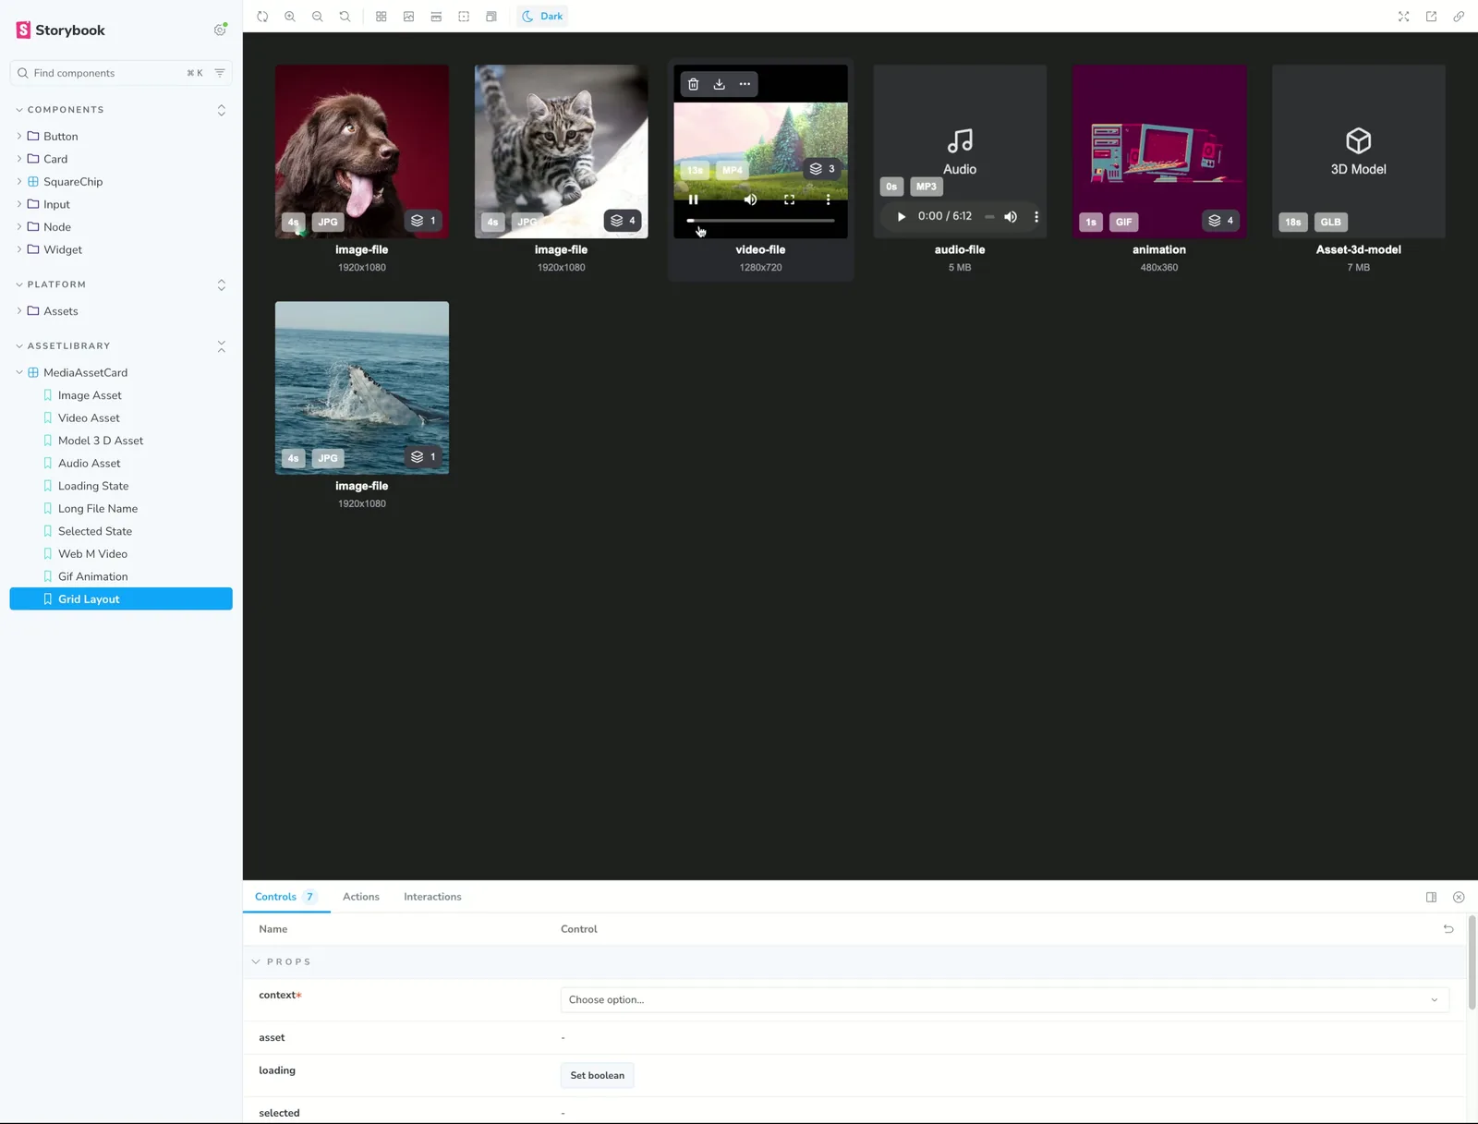This screenshot has height=1124, width=1478.
Task: Open Storybook settings gear
Action: point(220,30)
